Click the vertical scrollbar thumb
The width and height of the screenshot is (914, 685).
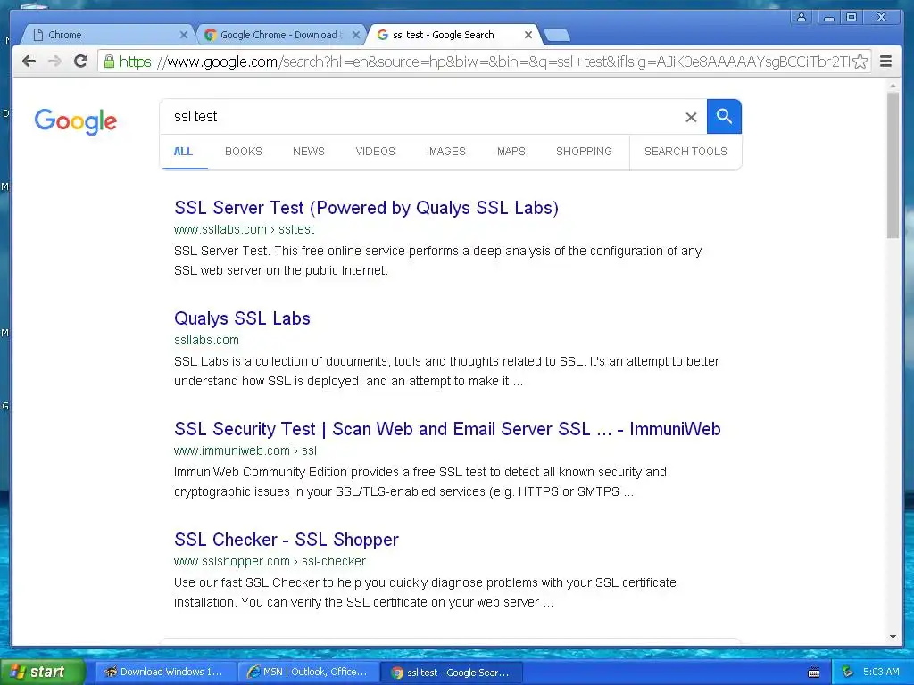click(893, 165)
